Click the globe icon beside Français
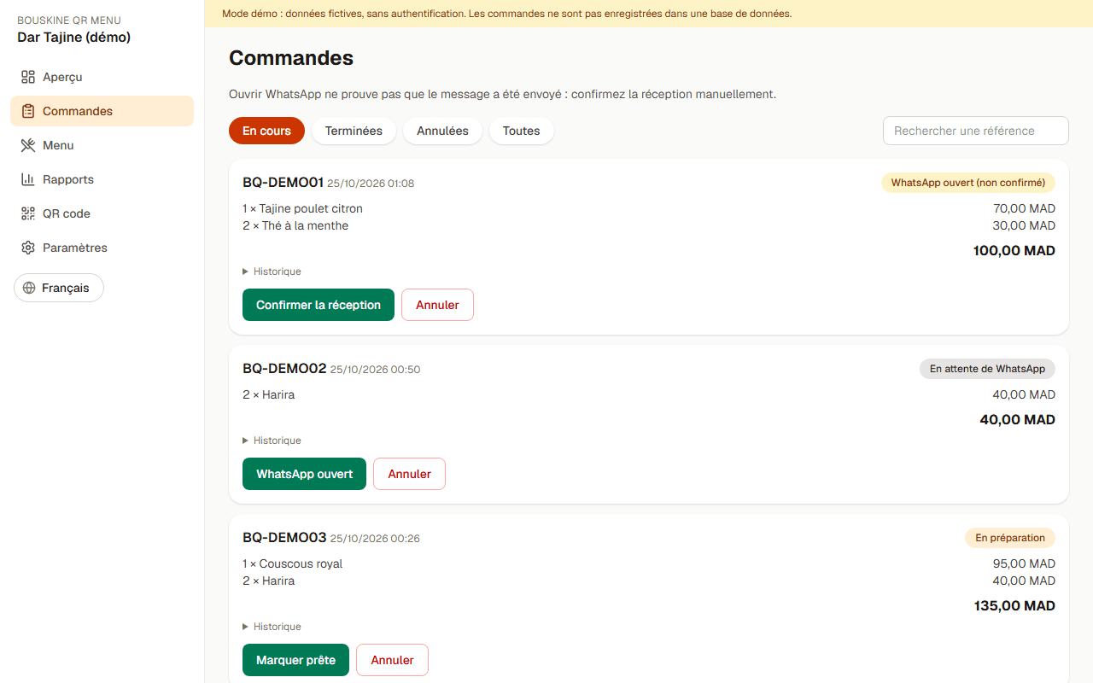Viewport: 1093px width, 683px height. 30,288
